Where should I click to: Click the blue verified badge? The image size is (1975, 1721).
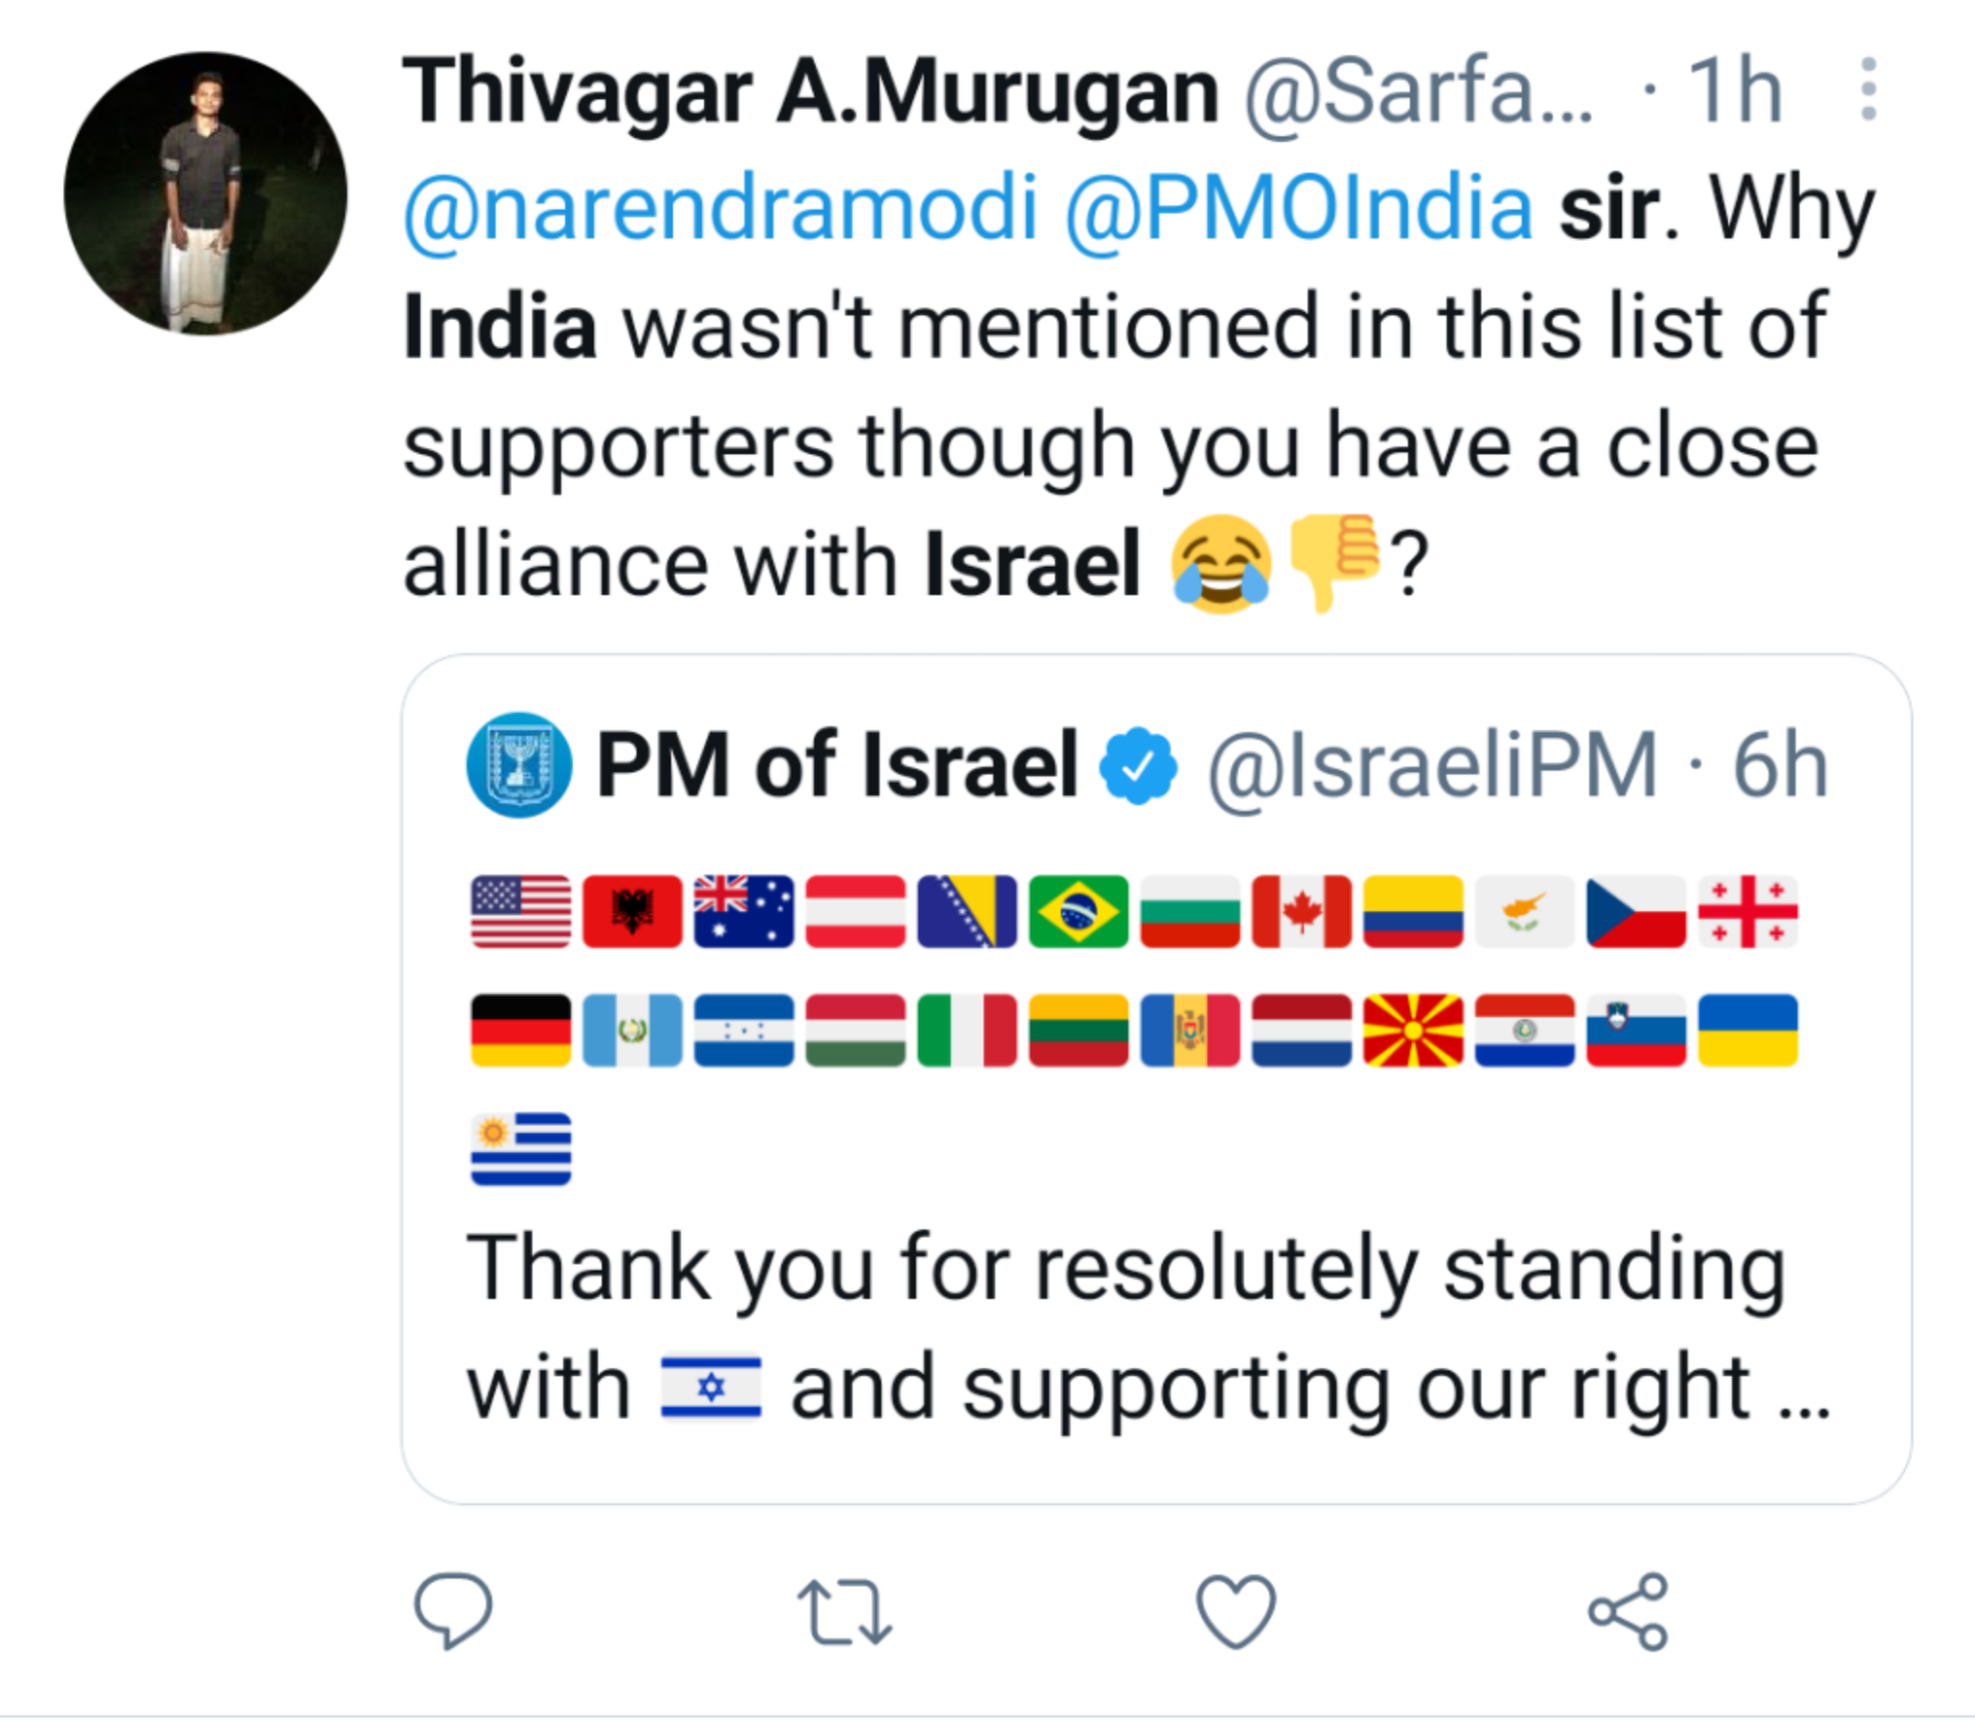(x=1139, y=766)
